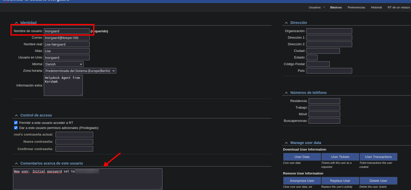The height and width of the screenshot is (190, 411).
Task: Collapse the Control de acceso section
Action: click(16, 115)
